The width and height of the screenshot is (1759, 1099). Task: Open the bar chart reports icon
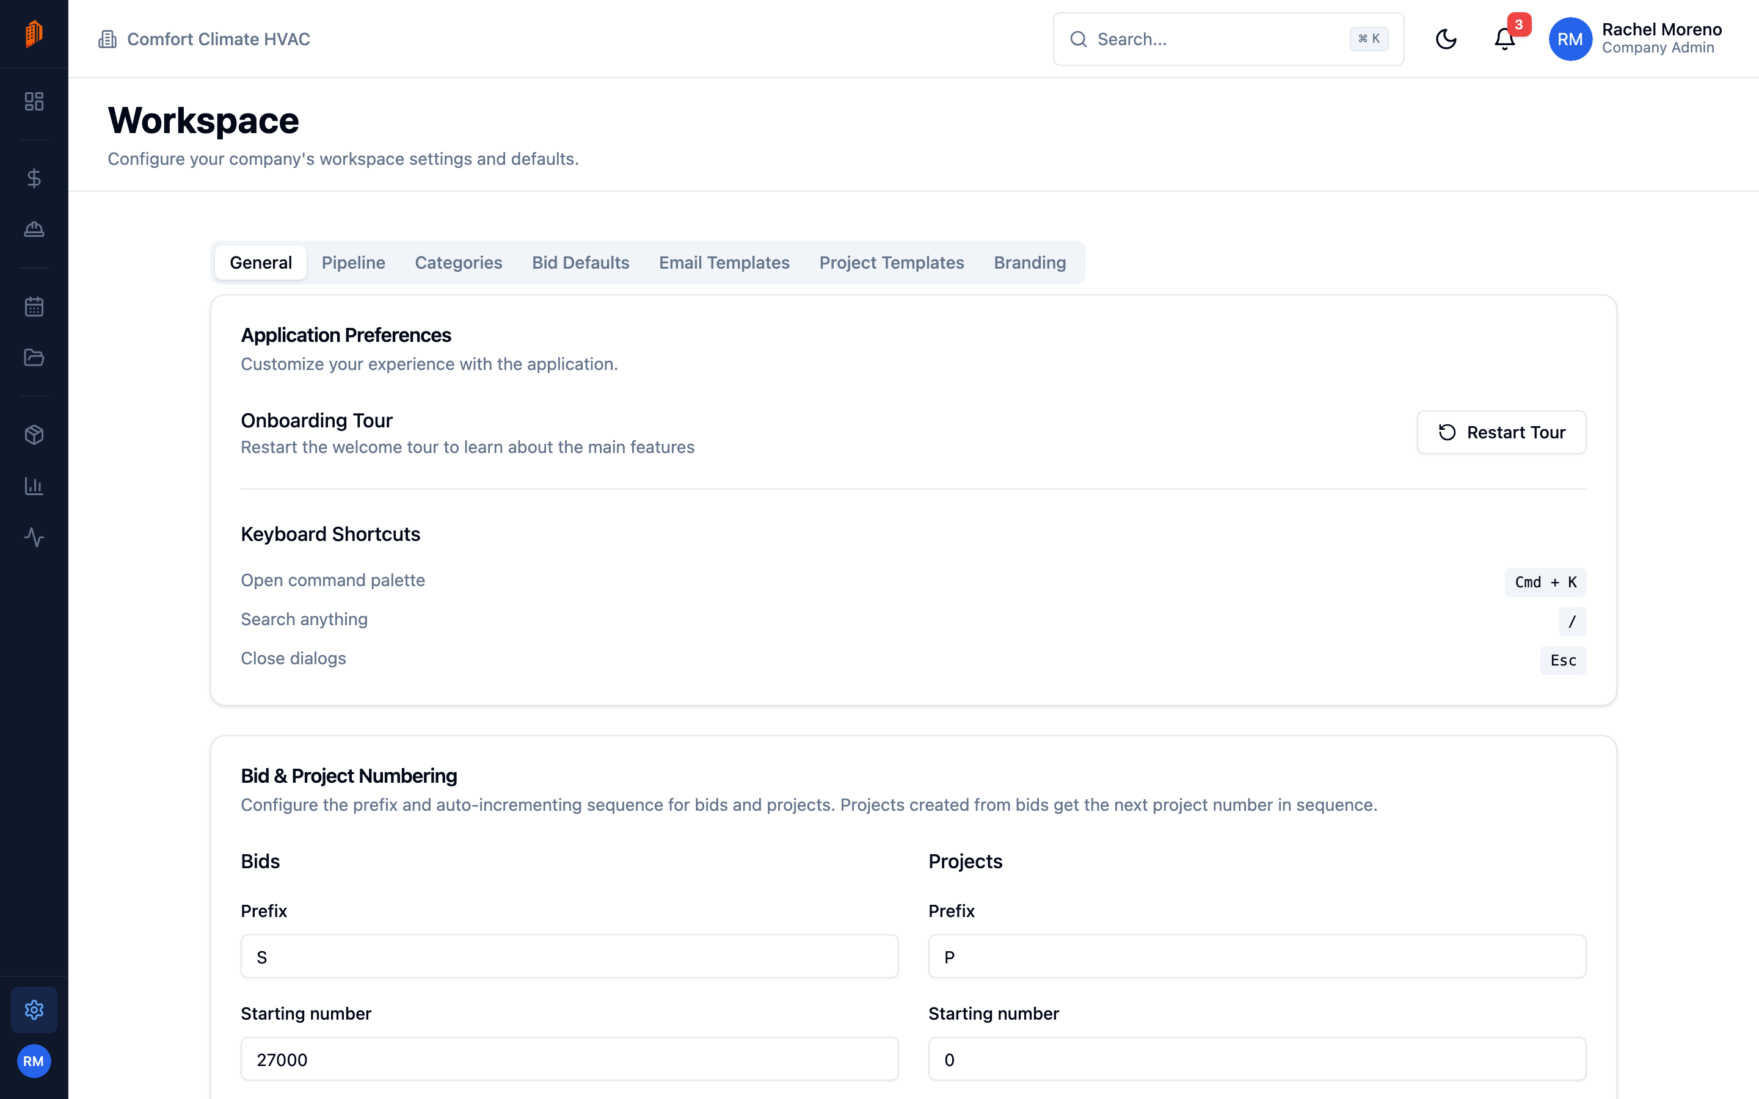(x=34, y=486)
